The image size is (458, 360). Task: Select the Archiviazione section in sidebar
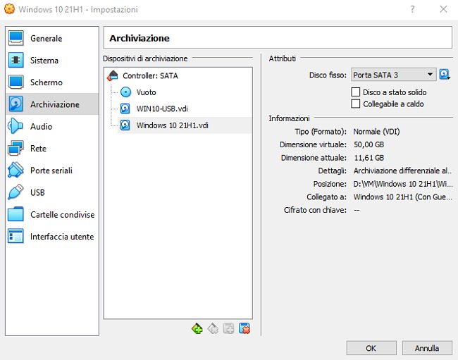[52, 104]
